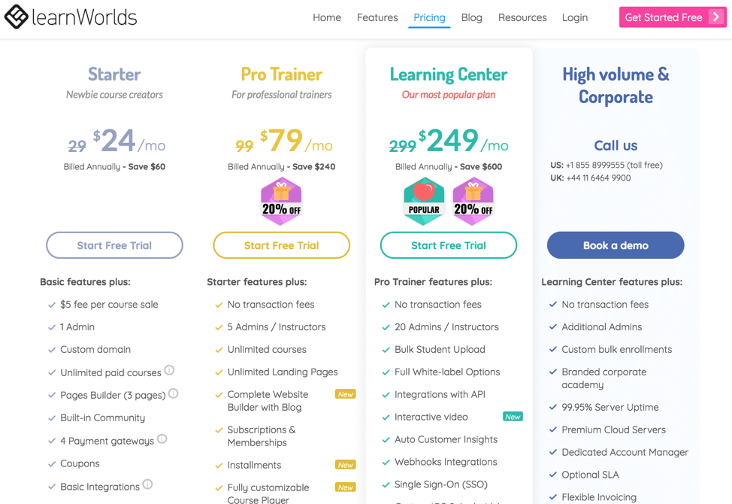The height and width of the screenshot is (504, 732).
Task: Open Resources in the top navigation
Action: tap(522, 18)
